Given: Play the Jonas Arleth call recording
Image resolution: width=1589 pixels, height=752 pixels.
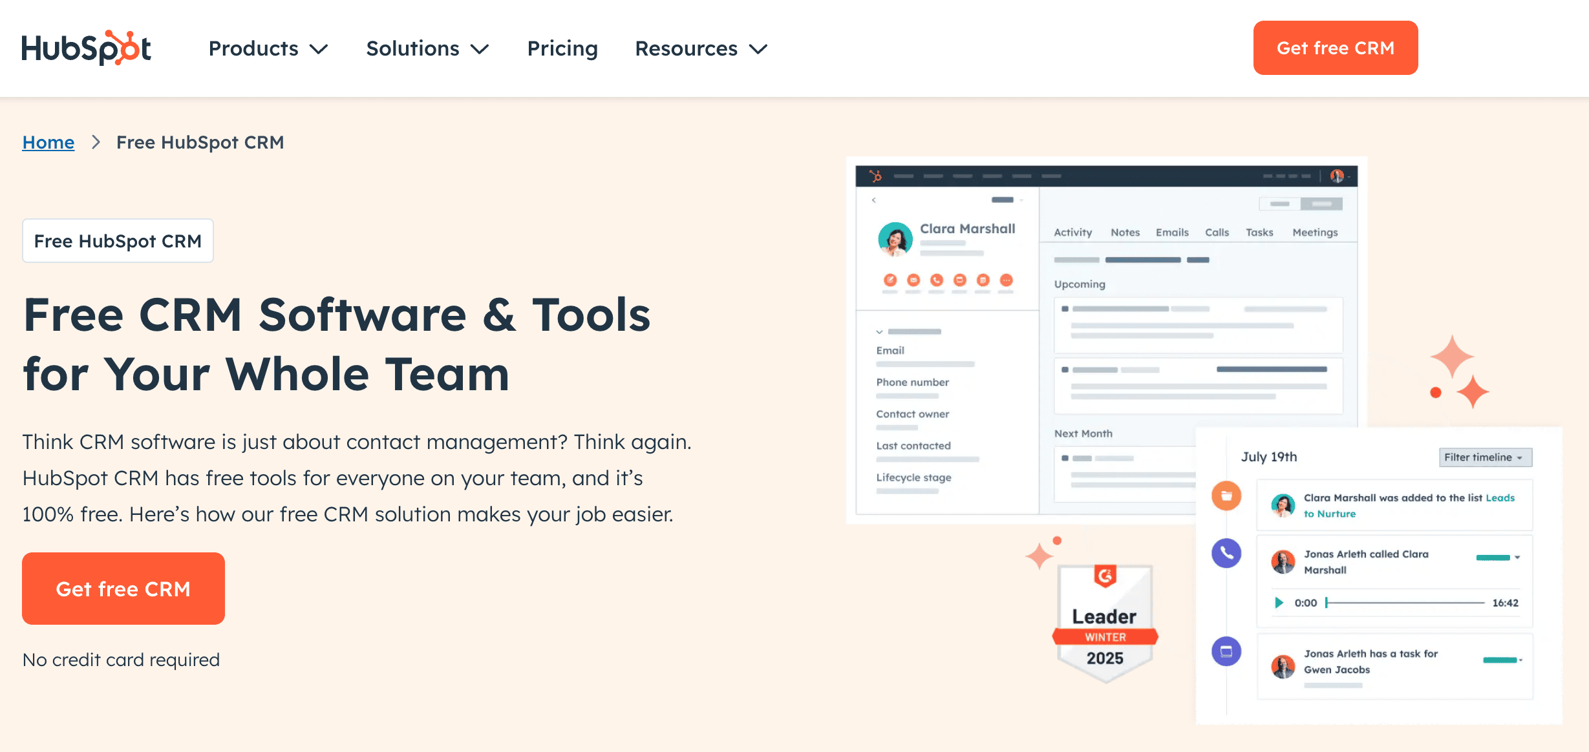Looking at the screenshot, I should 1279,603.
